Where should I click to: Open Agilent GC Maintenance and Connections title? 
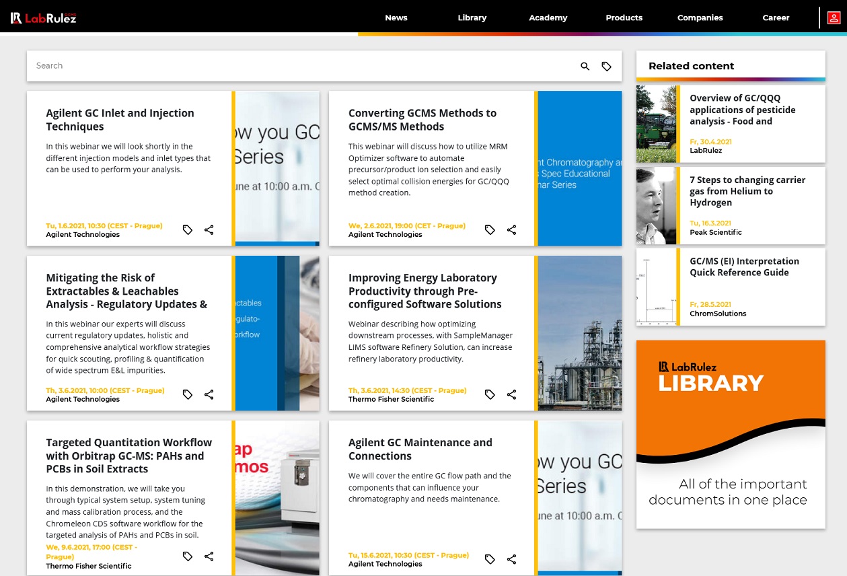point(420,449)
